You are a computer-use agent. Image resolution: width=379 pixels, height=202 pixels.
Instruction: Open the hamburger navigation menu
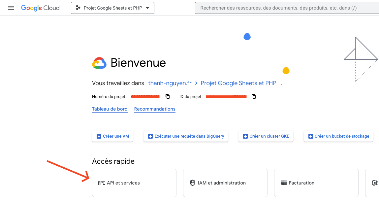11,8
